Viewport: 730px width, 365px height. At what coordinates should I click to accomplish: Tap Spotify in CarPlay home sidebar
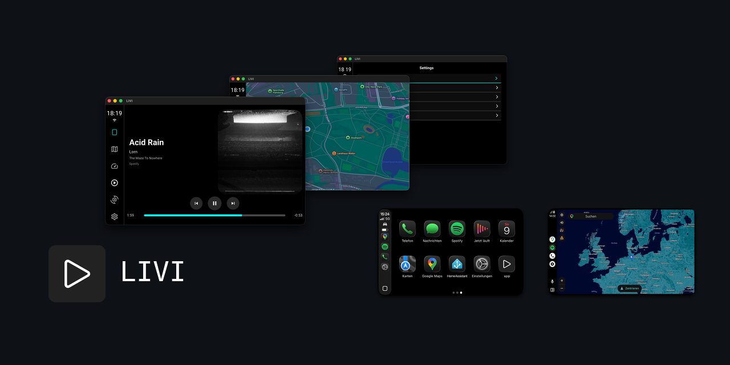click(385, 247)
